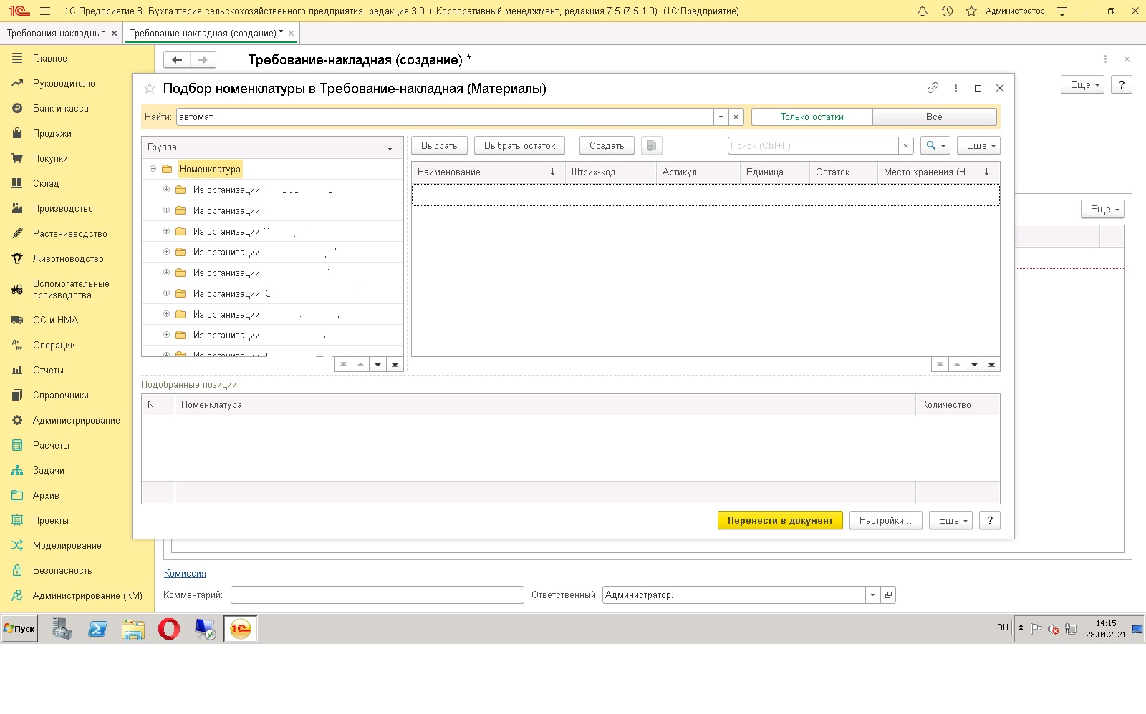Open Отчеты section icon
The height and width of the screenshot is (714, 1146).
(17, 371)
